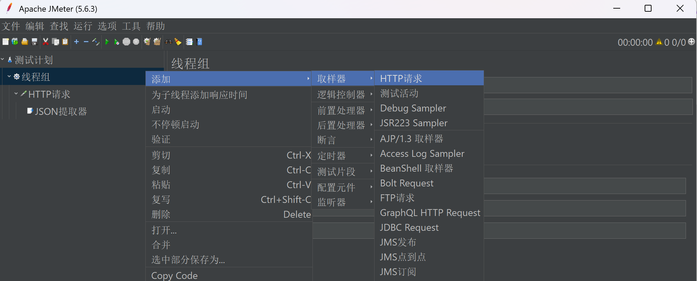Click 为子线程添加响应时间 in the context menu
This screenshot has height=281, width=697.
point(229,95)
